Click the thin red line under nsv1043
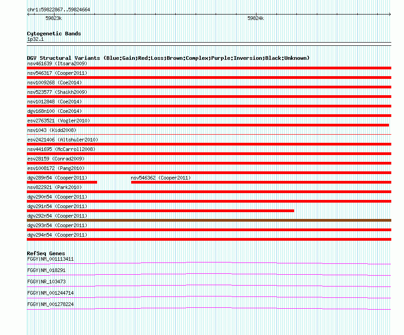 [209, 134]
